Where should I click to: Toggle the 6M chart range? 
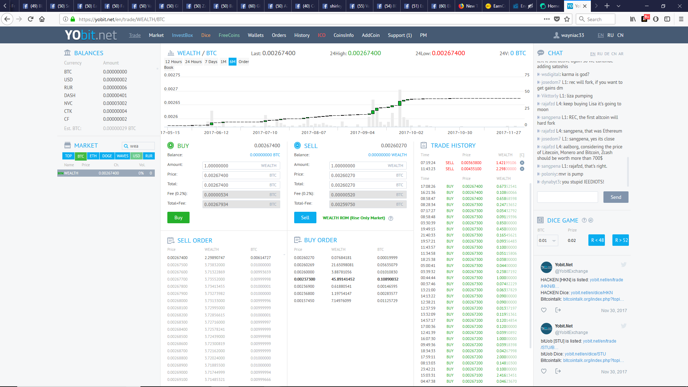point(233,62)
